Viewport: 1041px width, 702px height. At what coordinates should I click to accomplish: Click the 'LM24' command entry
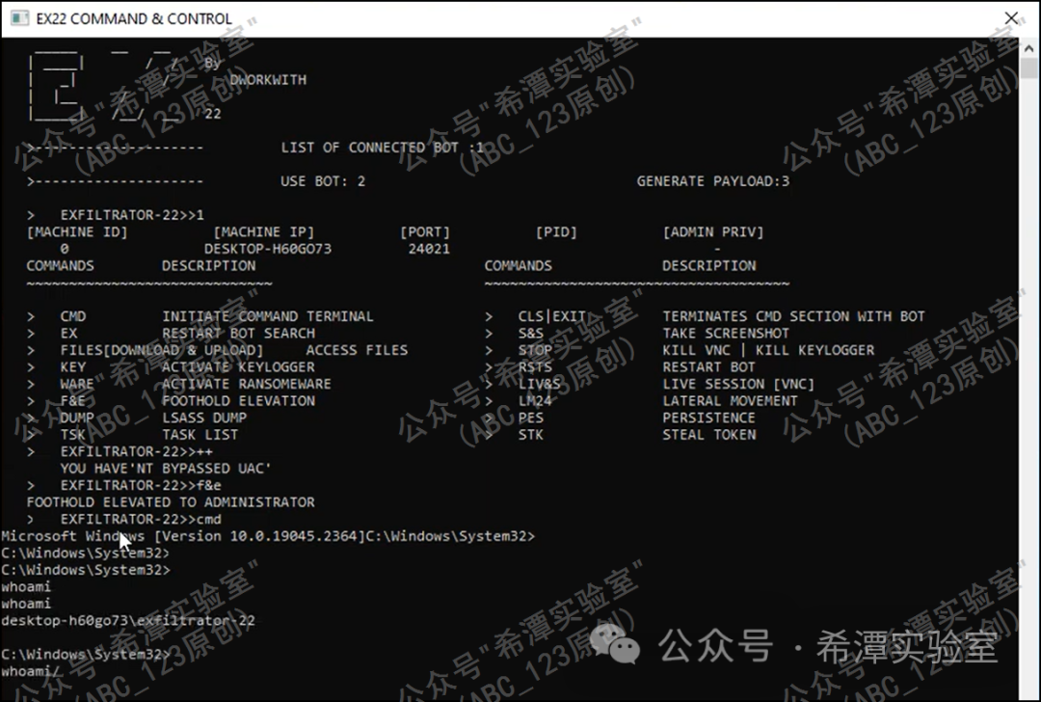coord(535,401)
